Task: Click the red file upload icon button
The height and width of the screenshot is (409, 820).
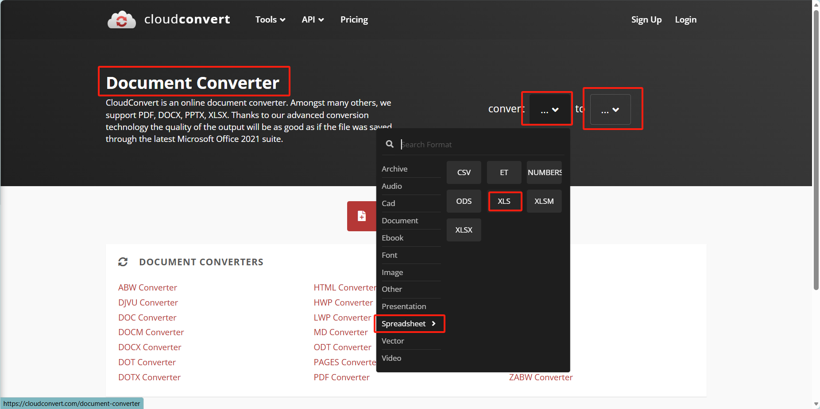Action: tap(361, 216)
